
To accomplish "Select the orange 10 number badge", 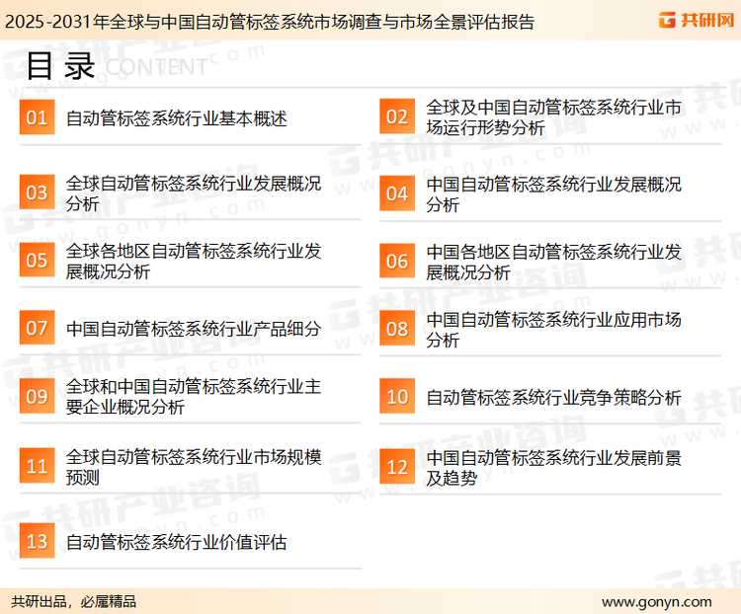I will click(x=397, y=396).
